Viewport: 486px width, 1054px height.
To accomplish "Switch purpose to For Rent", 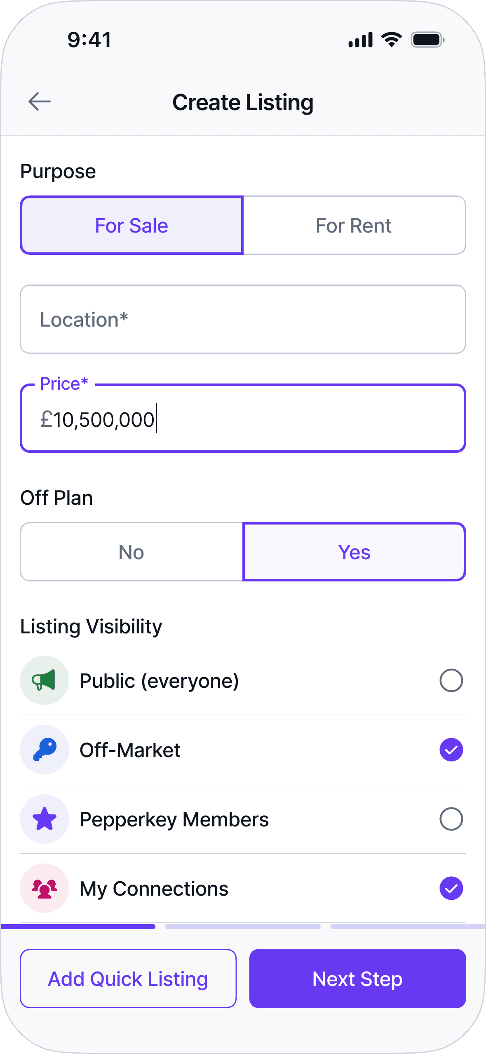I will (x=354, y=225).
